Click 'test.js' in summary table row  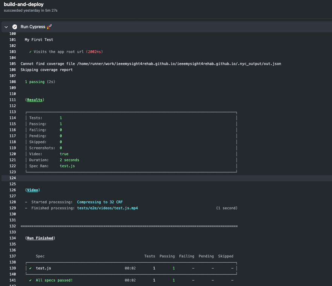43,268
